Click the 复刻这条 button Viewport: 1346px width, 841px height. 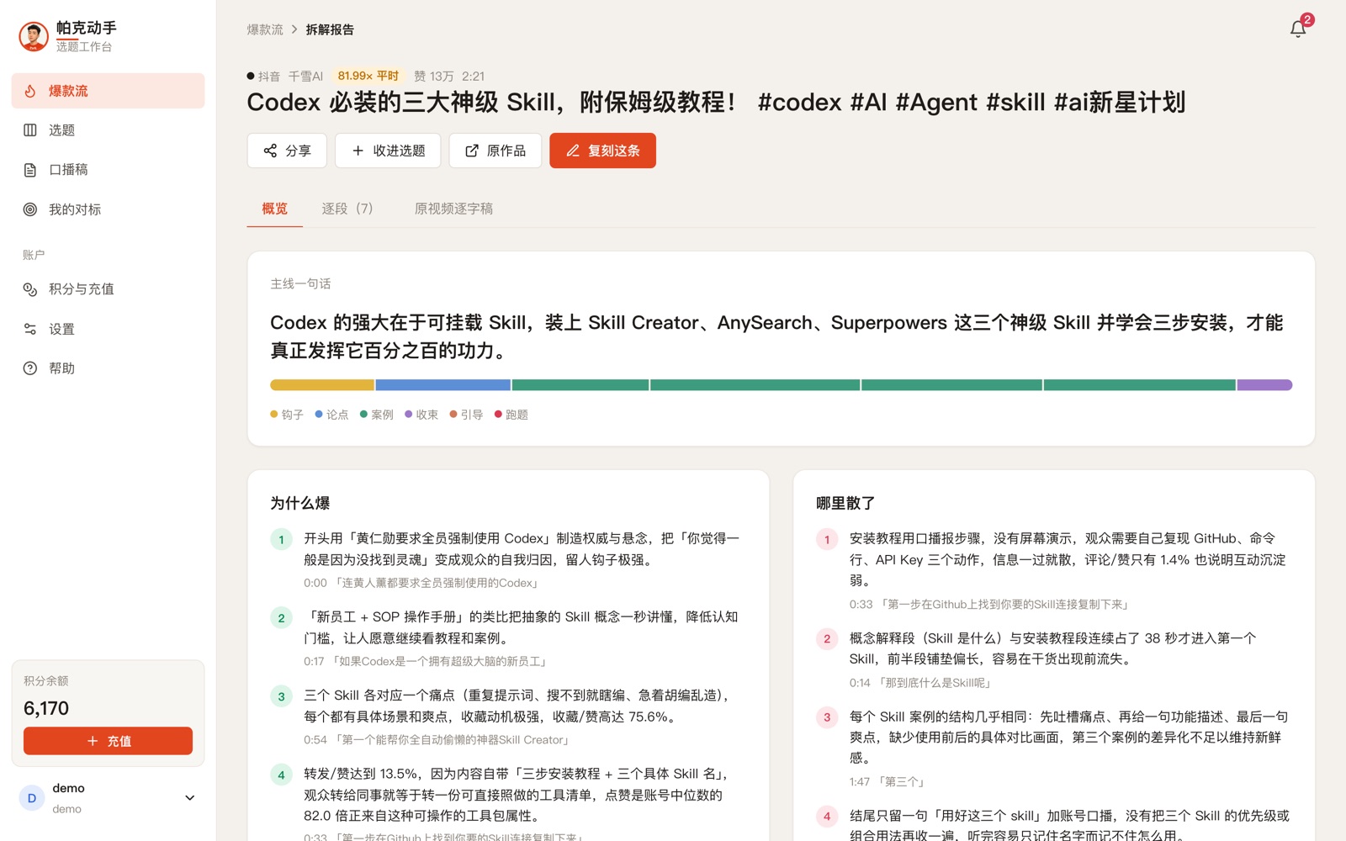tap(603, 151)
